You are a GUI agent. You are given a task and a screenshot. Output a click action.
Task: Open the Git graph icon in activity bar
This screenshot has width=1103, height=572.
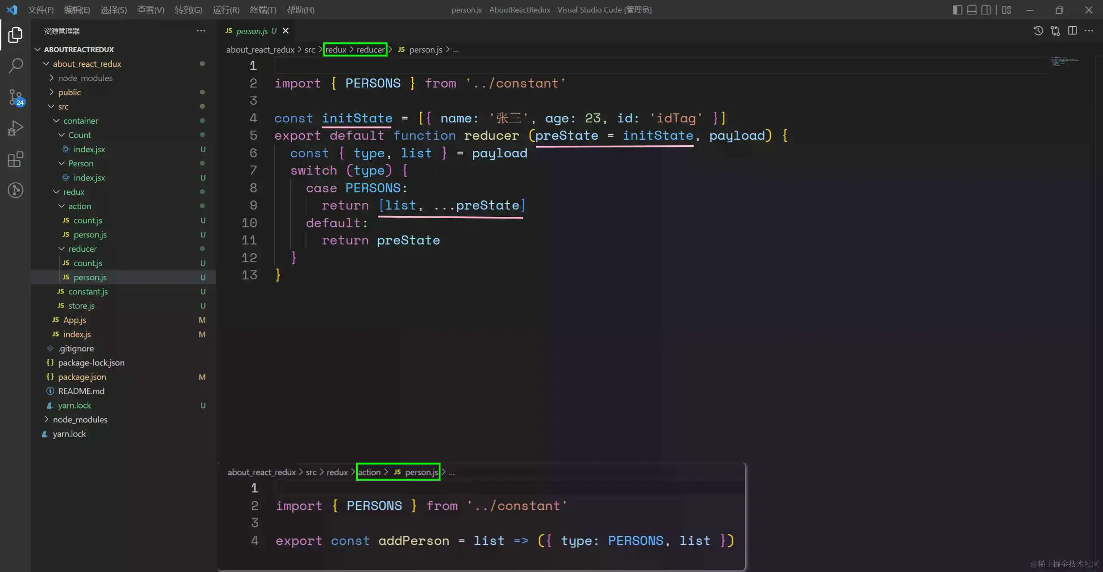(16, 190)
